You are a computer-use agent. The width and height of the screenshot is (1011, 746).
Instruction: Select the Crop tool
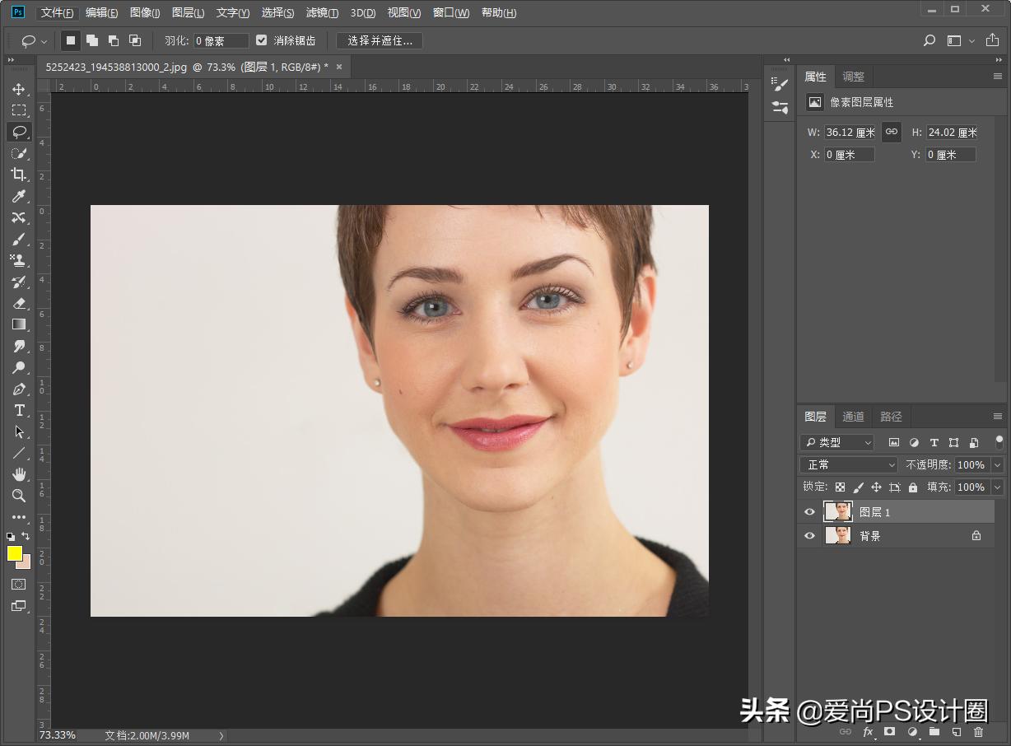19,175
